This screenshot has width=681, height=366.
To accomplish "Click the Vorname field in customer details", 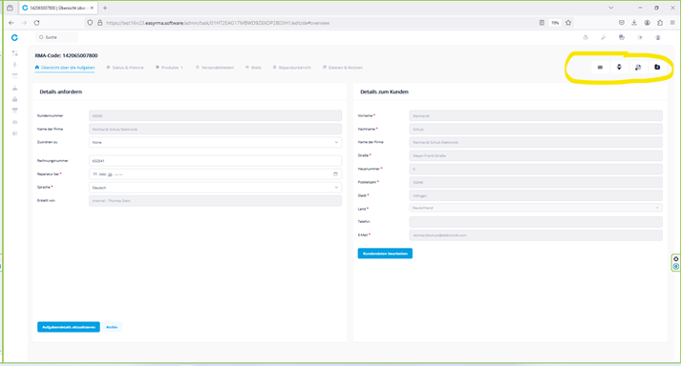I will pyautogui.click(x=536, y=115).
